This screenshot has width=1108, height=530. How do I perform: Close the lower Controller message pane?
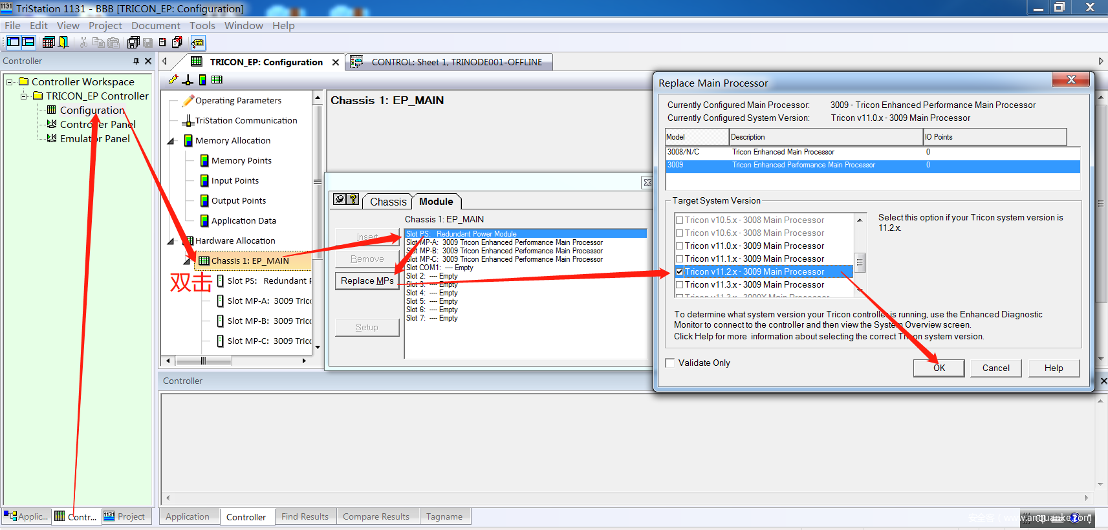point(1103,381)
